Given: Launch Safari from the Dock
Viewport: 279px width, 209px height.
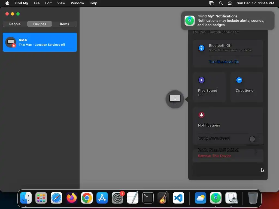Looking at the screenshot, I should coord(56,198).
